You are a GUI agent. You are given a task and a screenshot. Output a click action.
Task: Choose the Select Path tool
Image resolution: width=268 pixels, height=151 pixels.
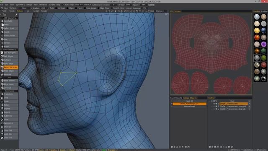click(x=9, y=28)
